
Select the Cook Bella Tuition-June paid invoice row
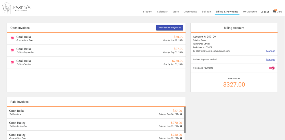point(95,113)
